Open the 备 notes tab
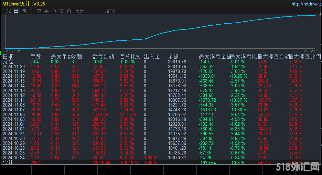 tap(69, 11)
